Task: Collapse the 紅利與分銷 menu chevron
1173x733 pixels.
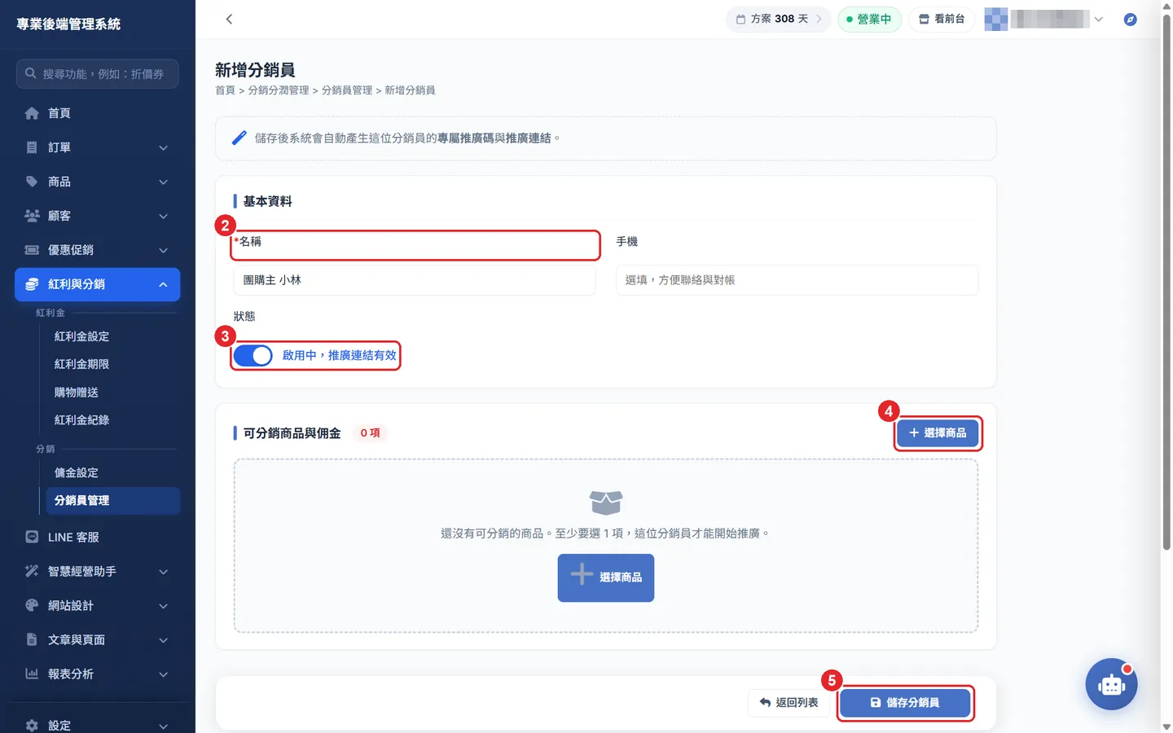Action: 163,284
